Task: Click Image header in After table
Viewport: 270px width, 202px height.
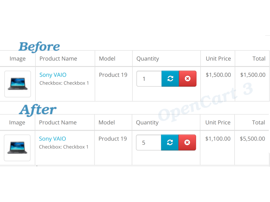Action: 17,123
